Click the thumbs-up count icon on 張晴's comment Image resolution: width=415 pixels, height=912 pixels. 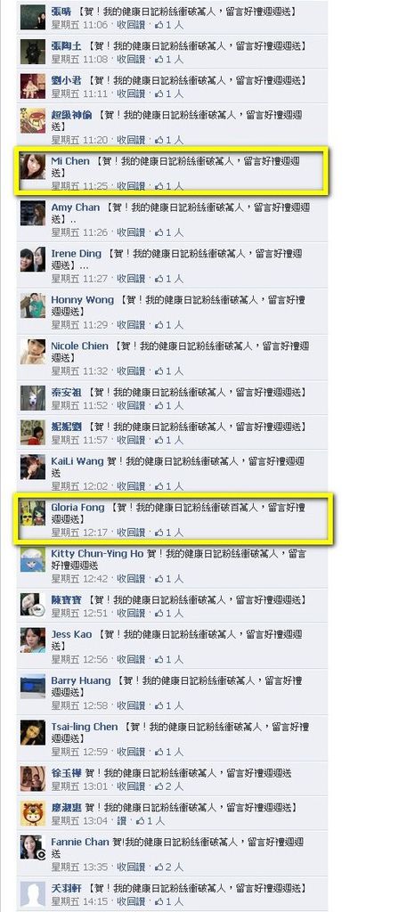(159, 25)
